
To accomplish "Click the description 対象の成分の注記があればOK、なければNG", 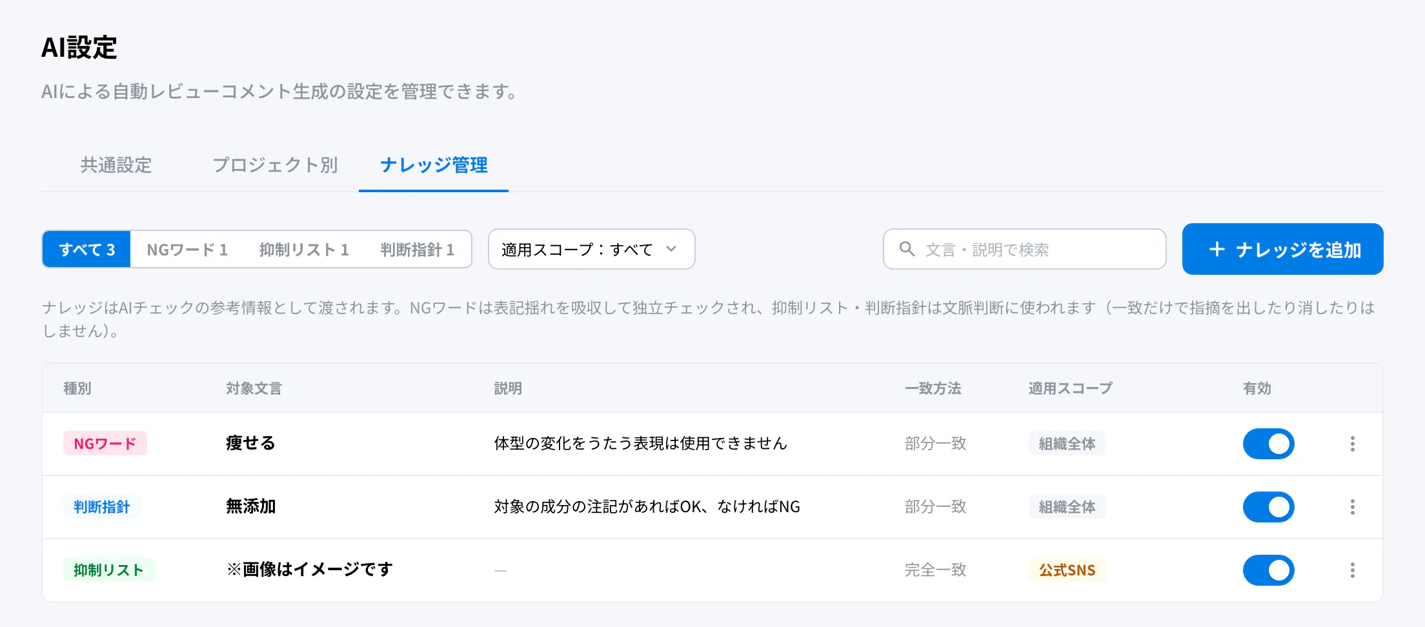I will (647, 507).
